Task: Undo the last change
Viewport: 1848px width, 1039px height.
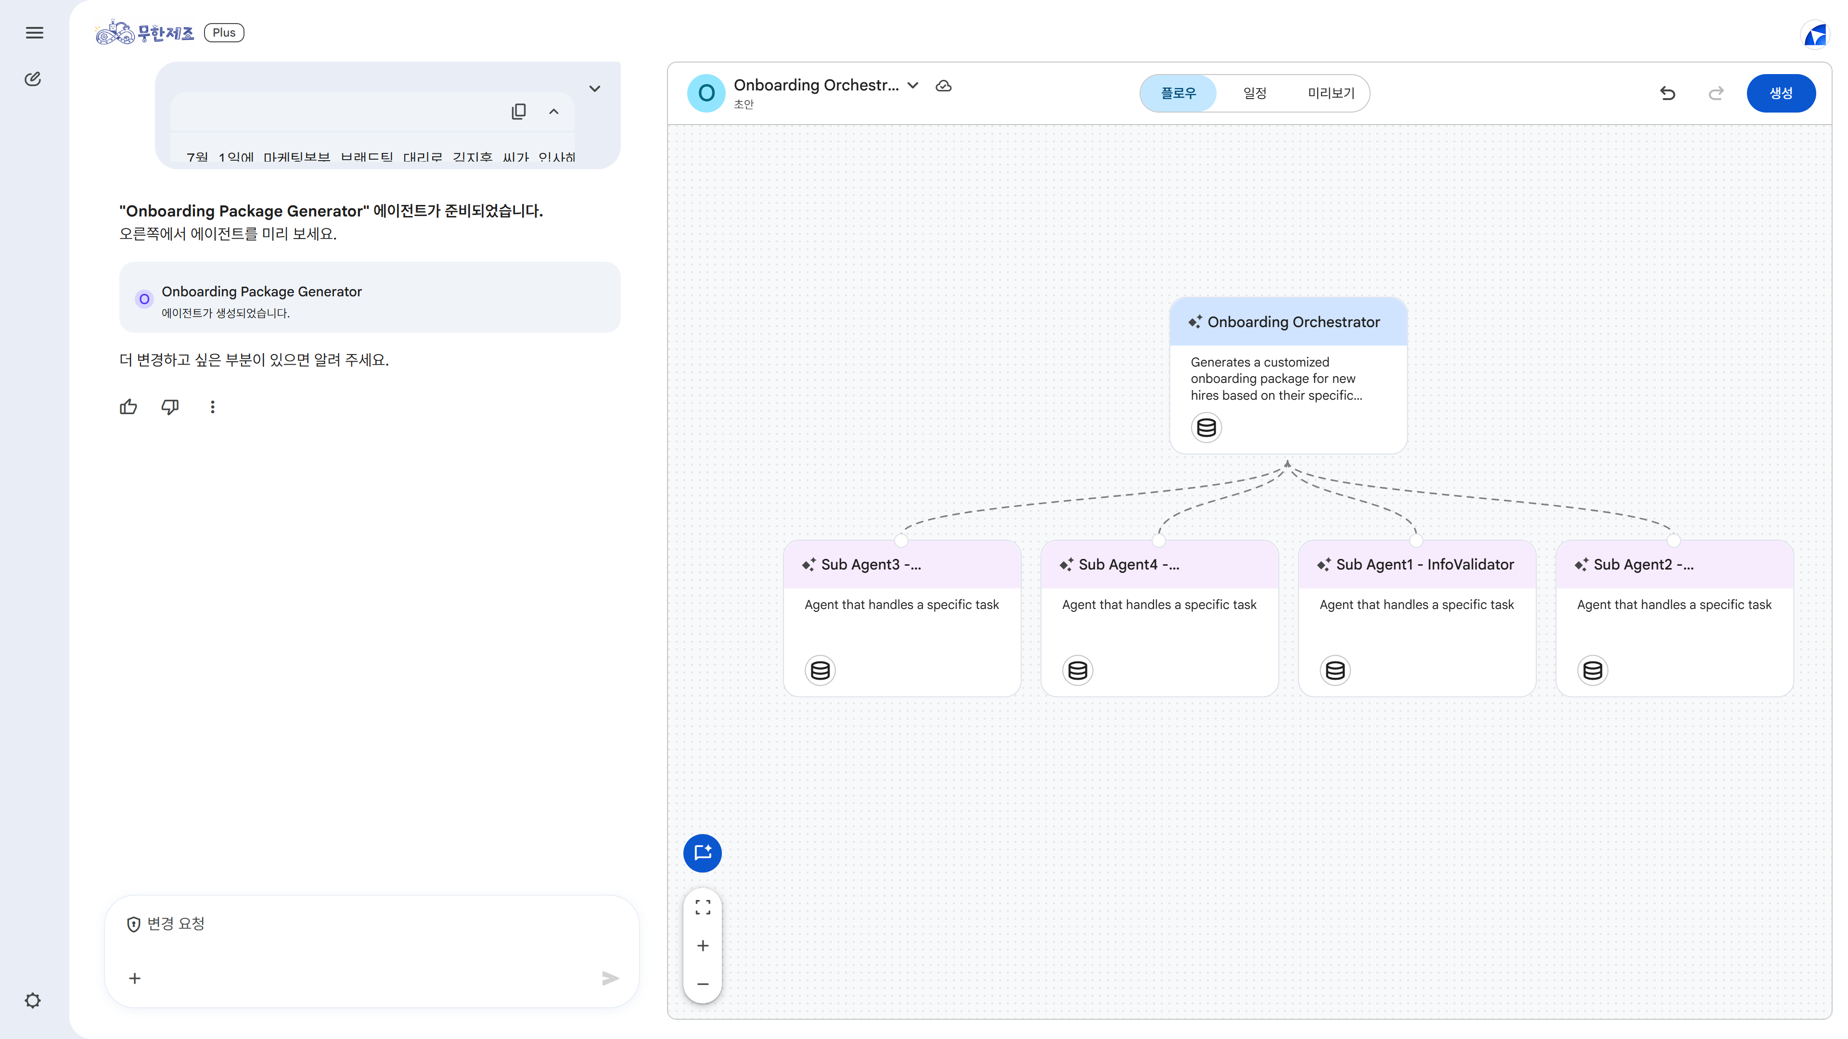Action: (1668, 93)
